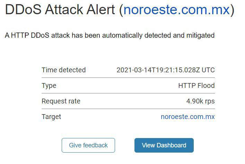Click the word detected in the description sentence
This screenshot has height=164, width=245.
tap(157, 35)
